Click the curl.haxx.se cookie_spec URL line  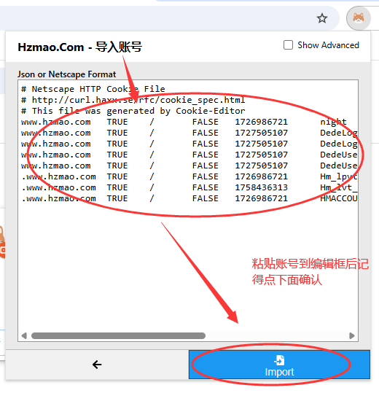coord(133,100)
